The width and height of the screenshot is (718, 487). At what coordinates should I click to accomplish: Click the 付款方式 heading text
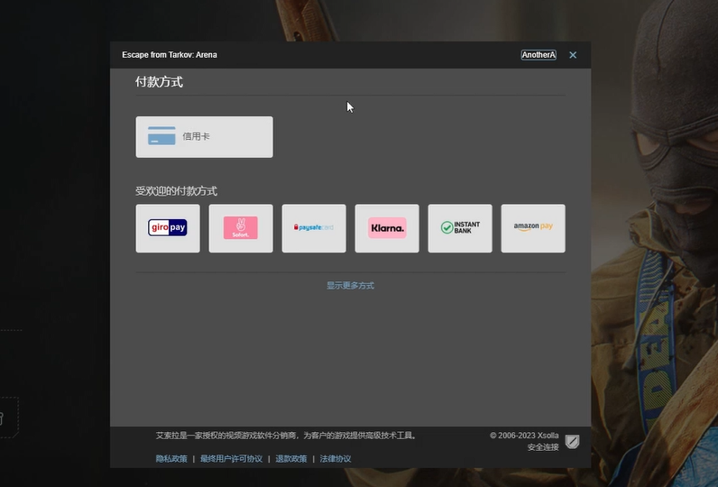(159, 82)
